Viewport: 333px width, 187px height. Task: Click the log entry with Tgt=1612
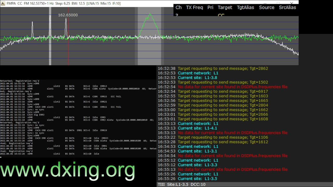point(213,142)
